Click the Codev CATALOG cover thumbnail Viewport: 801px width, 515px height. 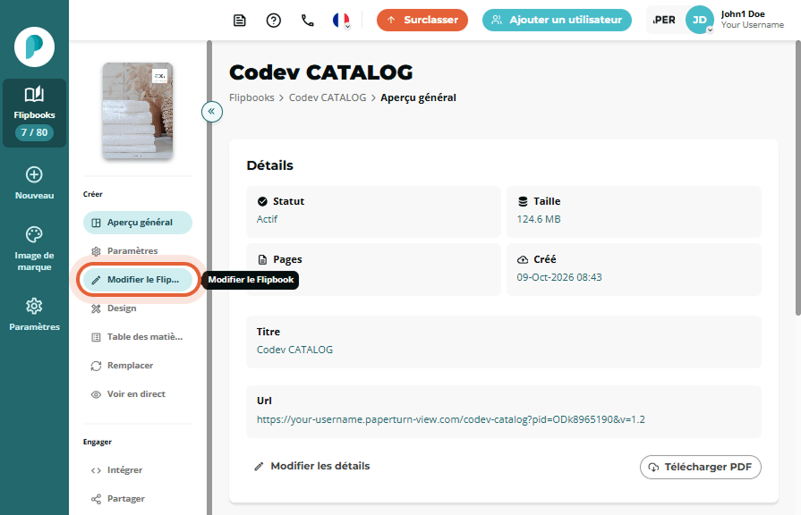point(138,111)
